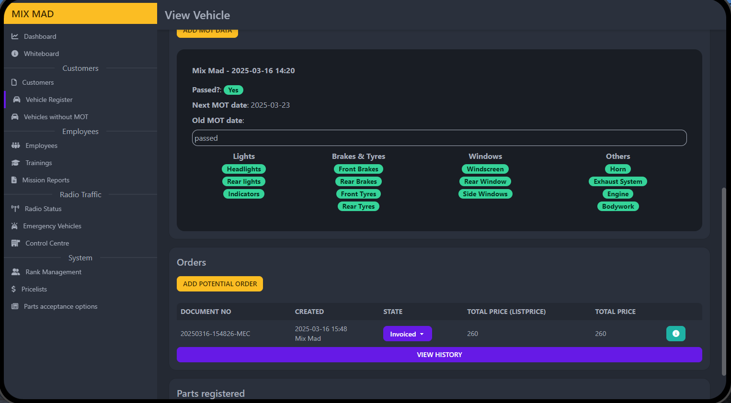Open Parts acceptance options page
731x403 pixels.
tap(60, 306)
